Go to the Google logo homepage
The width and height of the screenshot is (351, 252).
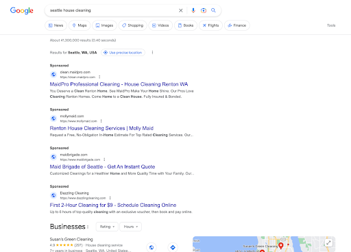pyautogui.click(x=22, y=10)
